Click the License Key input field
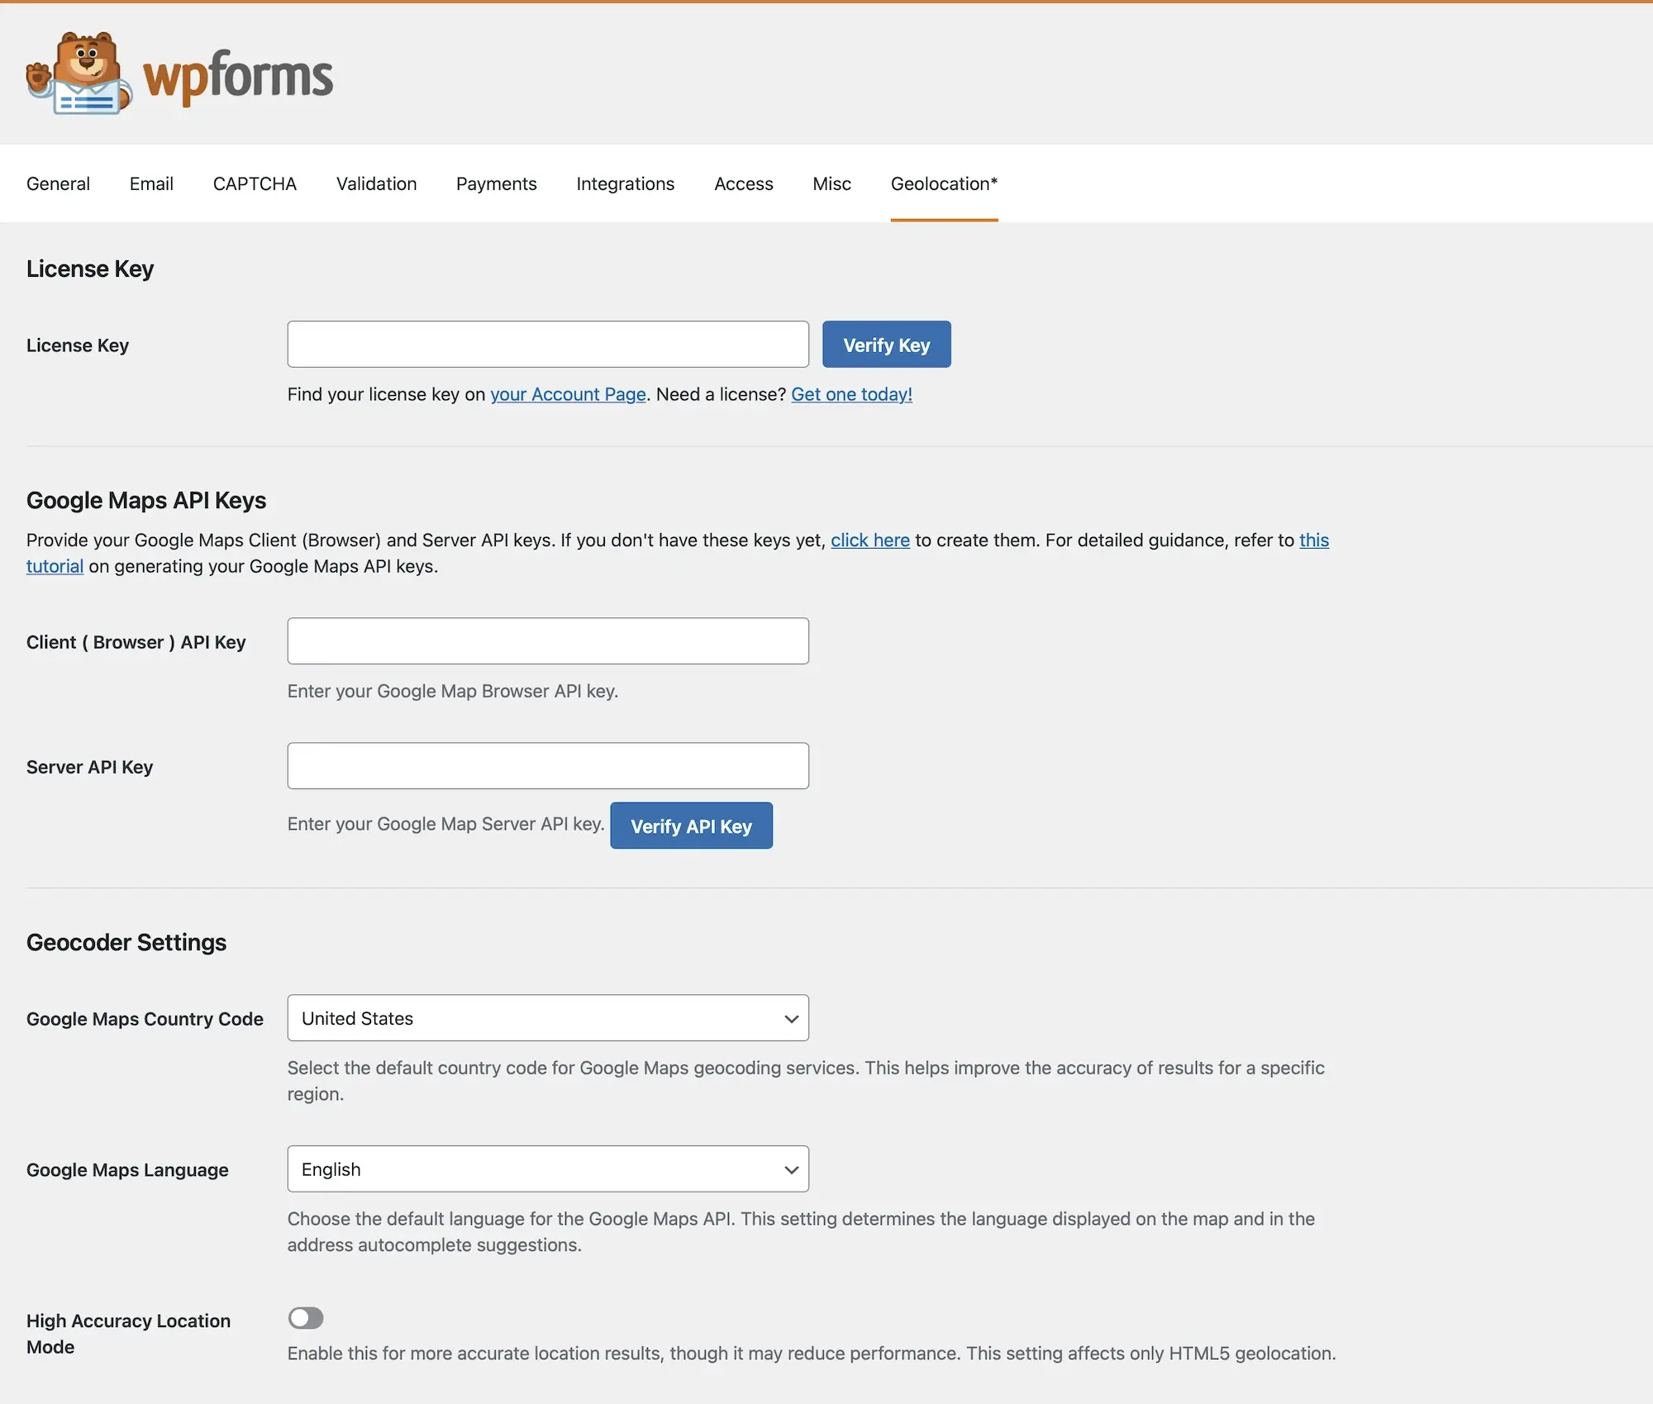Viewport: 1653px width, 1404px height. coord(547,344)
